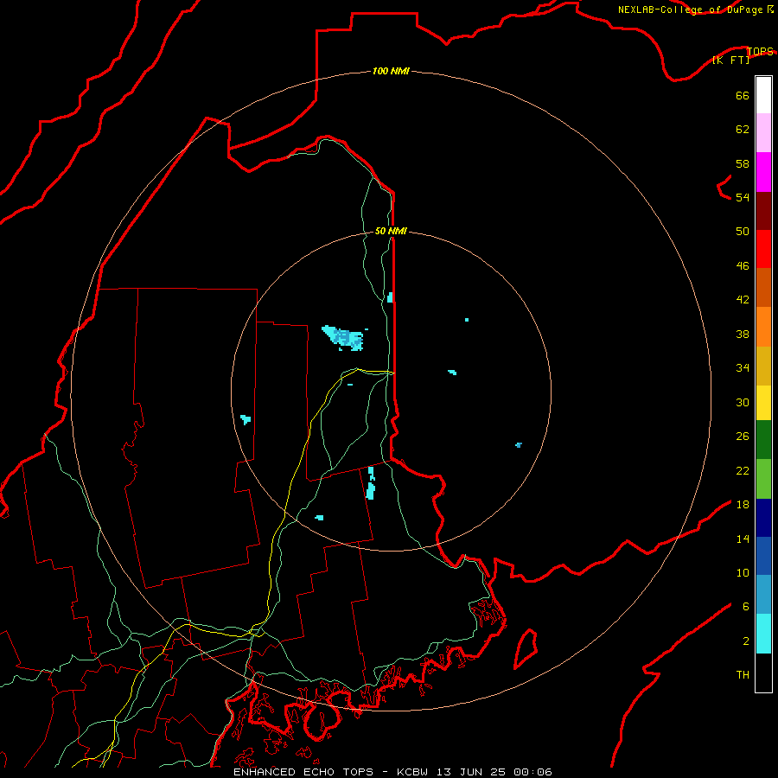Viewport: 778px width, 778px height.
Task: Click the legend value 30
Action: coord(743,402)
